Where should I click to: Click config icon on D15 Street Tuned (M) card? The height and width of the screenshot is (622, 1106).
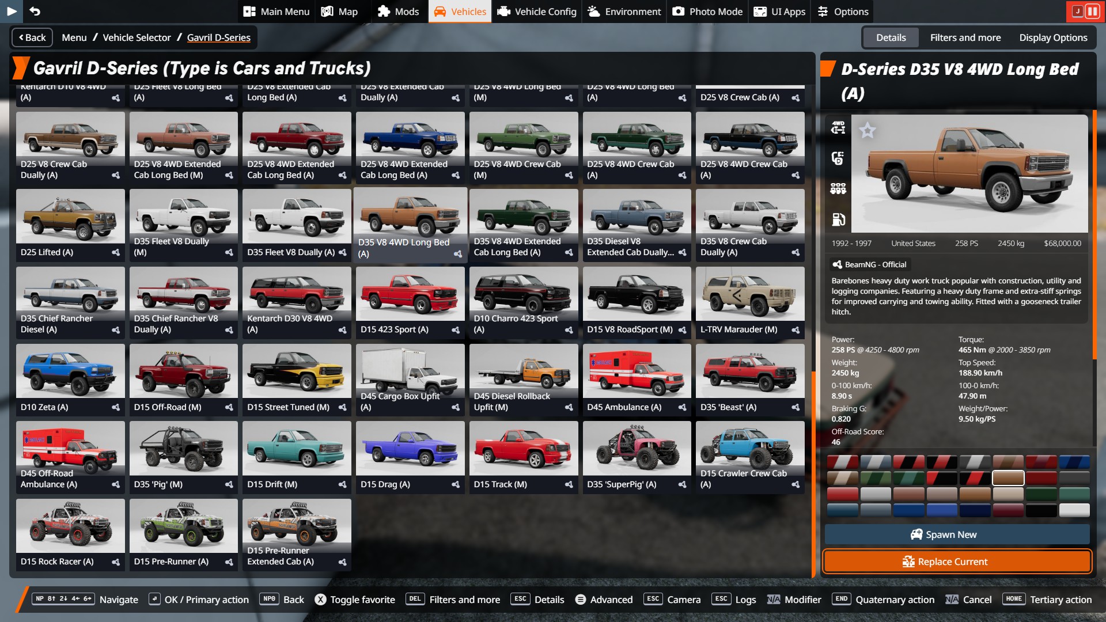pyautogui.click(x=342, y=407)
